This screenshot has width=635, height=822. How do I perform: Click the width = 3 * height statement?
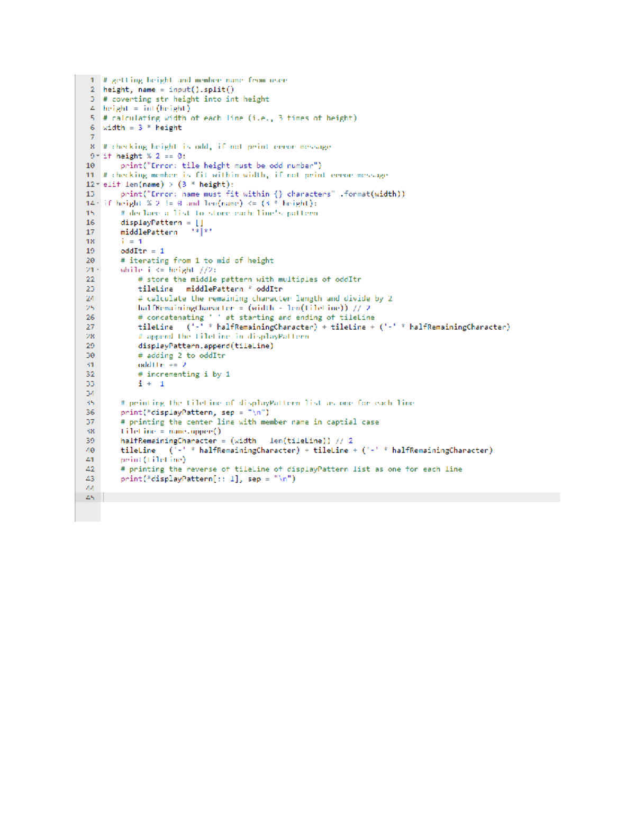pyautogui.click(x=142, y=128)
